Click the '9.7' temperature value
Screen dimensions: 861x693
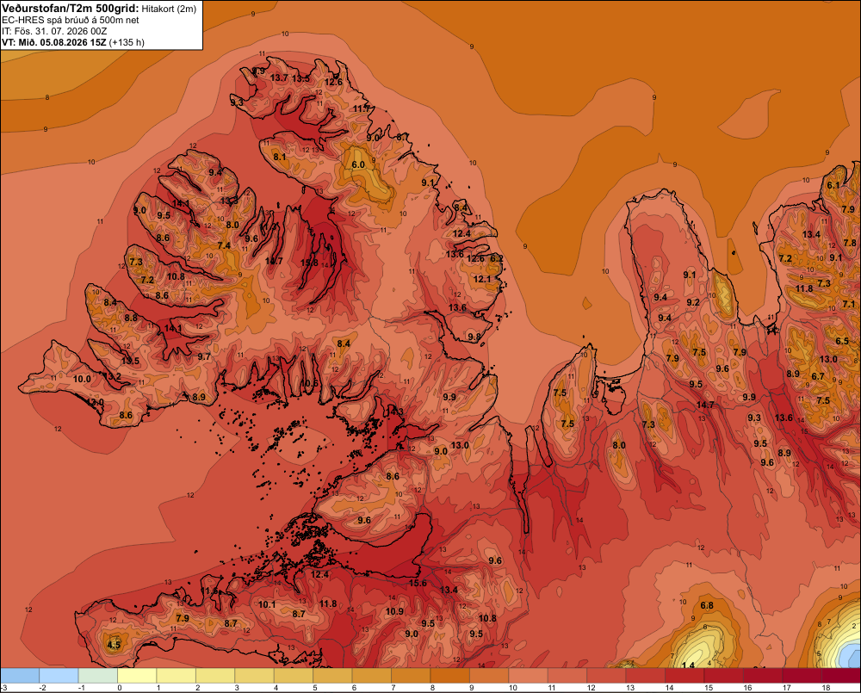pyautogui.click(x=204, y=356)
